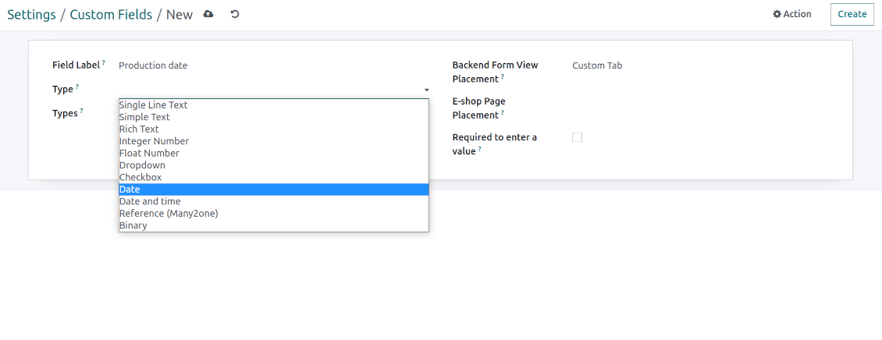The image size is (882, 340).
Task: Click the cloud save icon
Action: tap(208, 14)
